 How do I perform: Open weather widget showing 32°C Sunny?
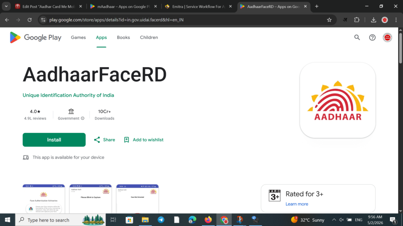tap(307, 220)
